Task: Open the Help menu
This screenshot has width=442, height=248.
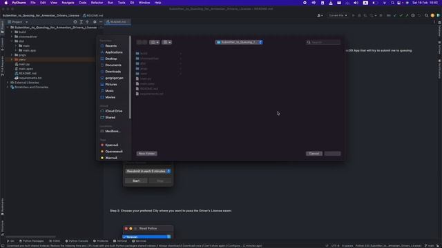Action: click(158, 3)
